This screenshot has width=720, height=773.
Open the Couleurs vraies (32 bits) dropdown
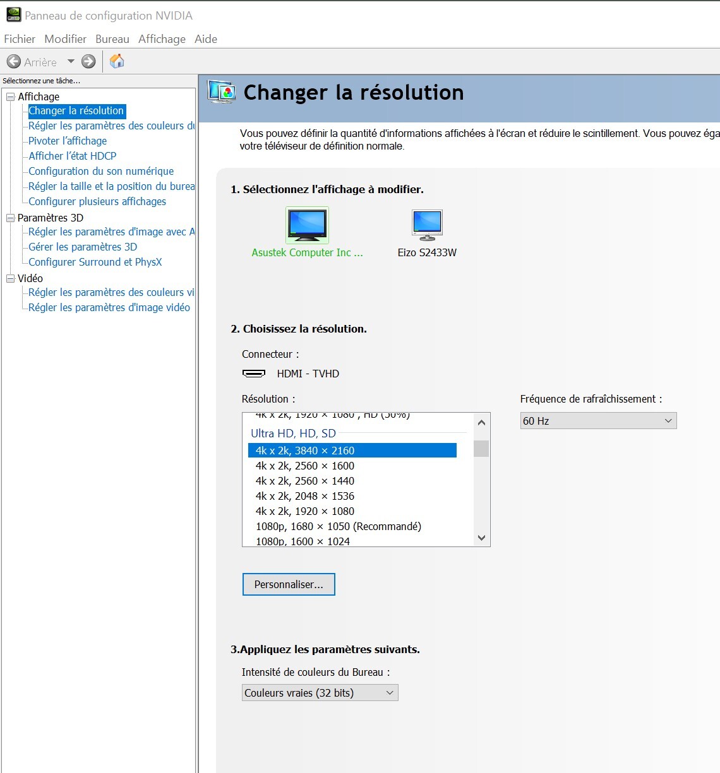coord(320,693)
